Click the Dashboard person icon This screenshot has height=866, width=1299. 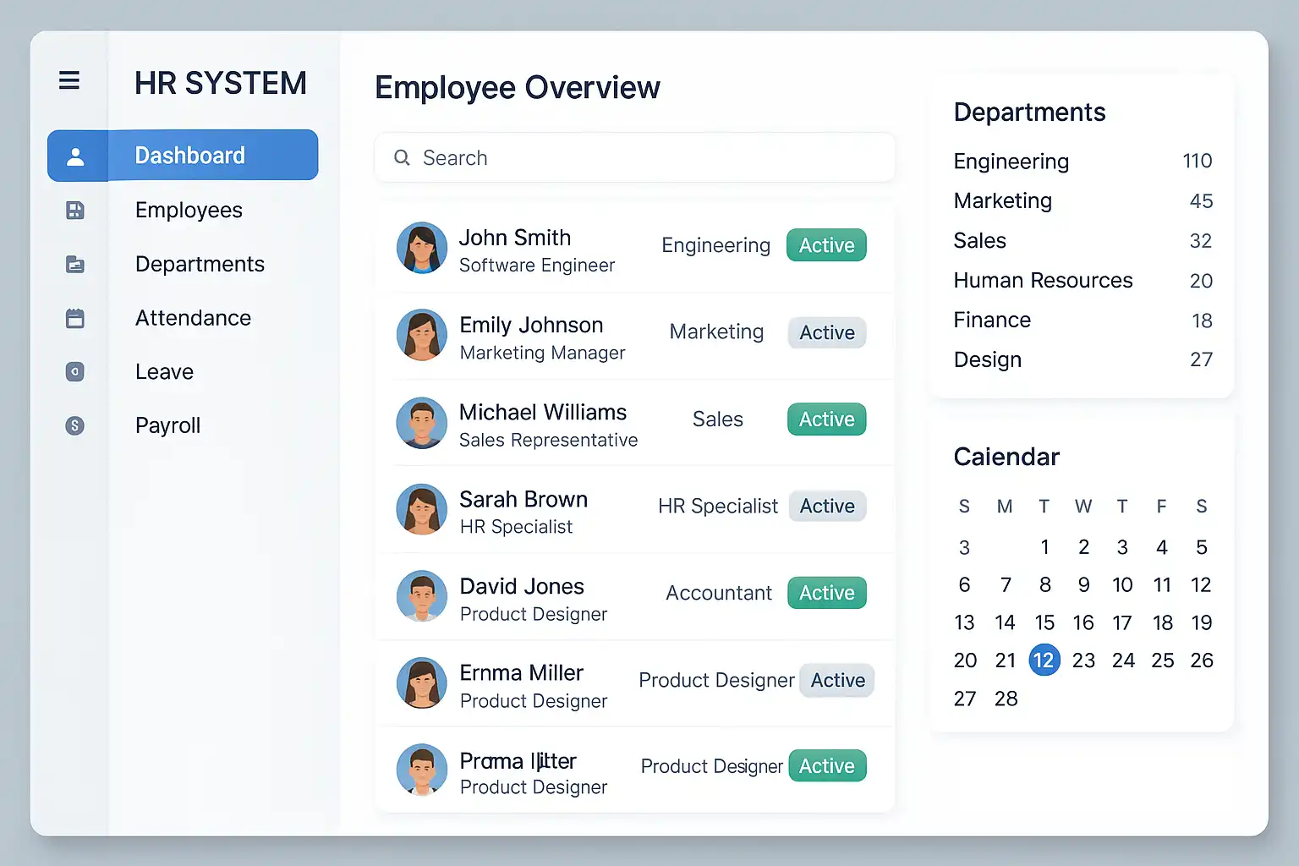pyautogui.click(x=75, y=156)
